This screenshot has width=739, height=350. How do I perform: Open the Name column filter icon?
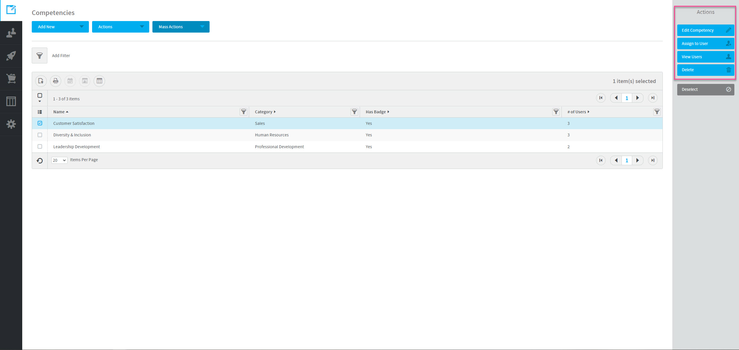pos(244,112)
